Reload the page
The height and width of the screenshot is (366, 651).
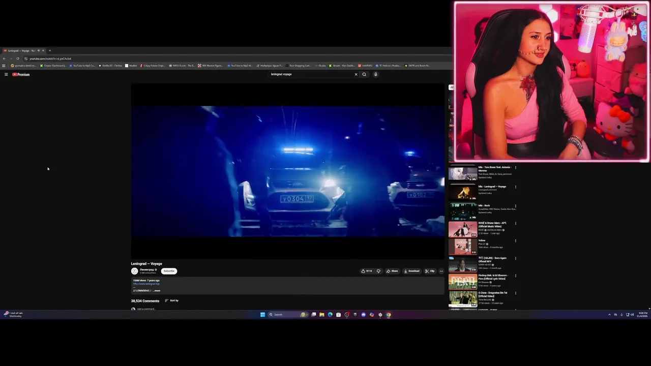(18, 58)
